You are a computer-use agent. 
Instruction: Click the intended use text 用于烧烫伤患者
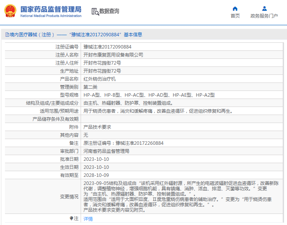click(x=158, y=111)
